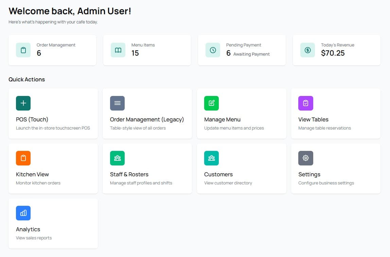
Task: Open the Menu Items book icon
Action: click(117, 50)
